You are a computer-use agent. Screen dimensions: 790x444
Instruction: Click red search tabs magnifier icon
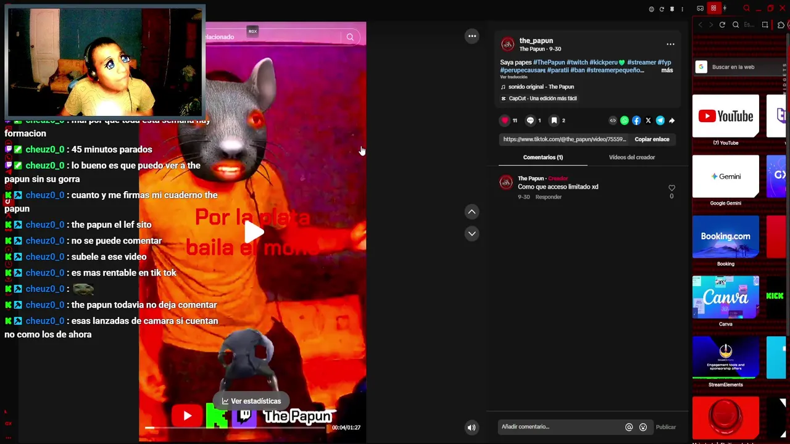tap(747, 8)
